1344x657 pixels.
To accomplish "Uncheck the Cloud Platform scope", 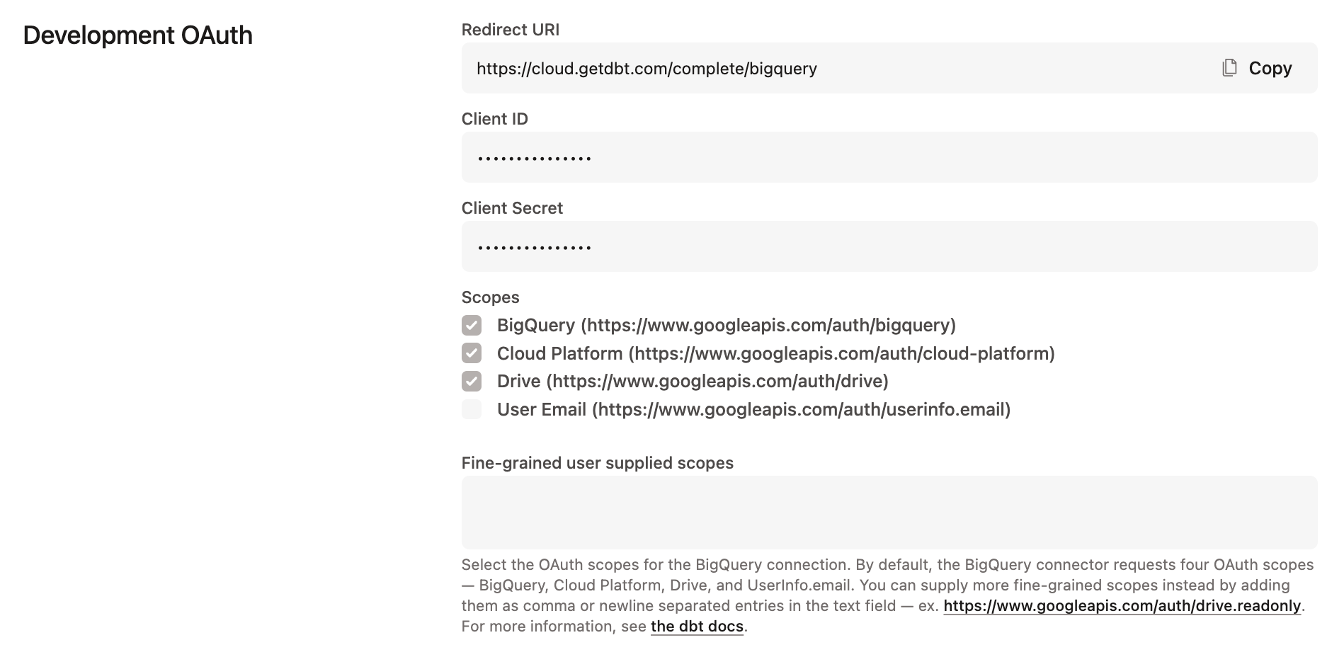I will coord(472,353).
